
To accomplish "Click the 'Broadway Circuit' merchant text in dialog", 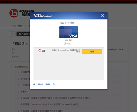I will (64, 50).
